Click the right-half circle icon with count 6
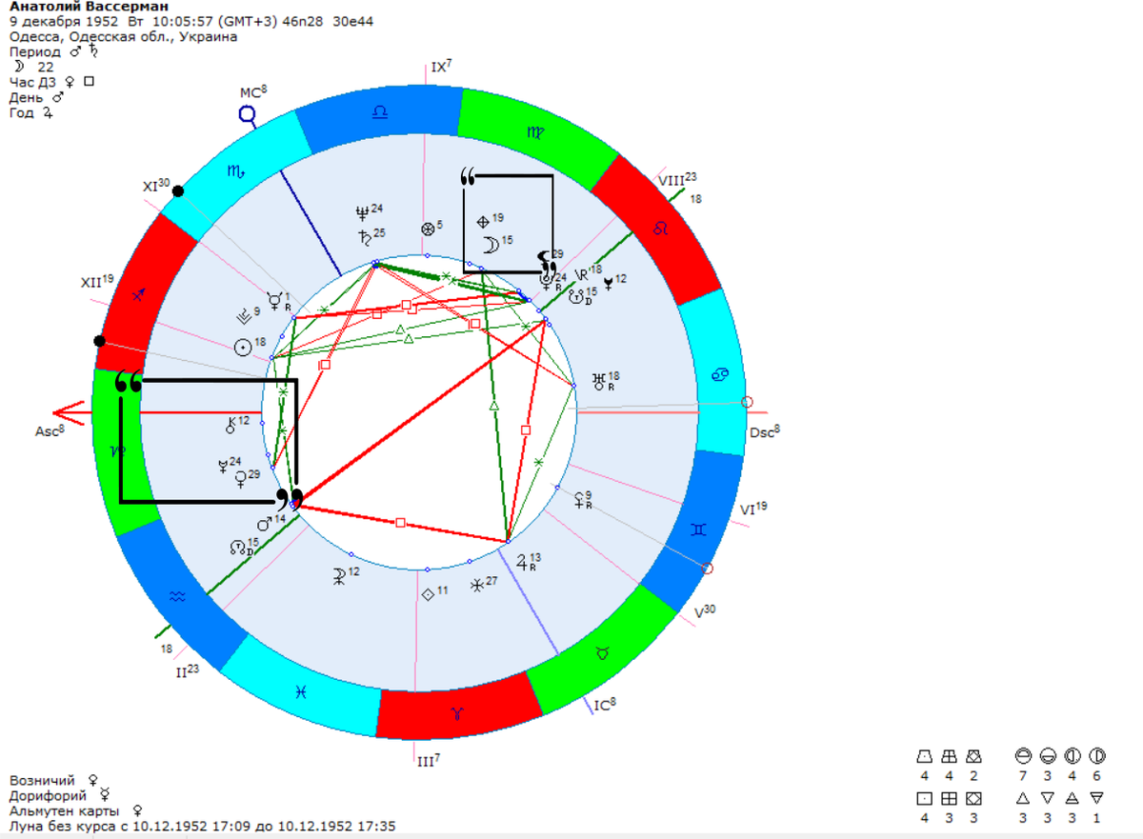1143x839 pixels. [1095, 755]
